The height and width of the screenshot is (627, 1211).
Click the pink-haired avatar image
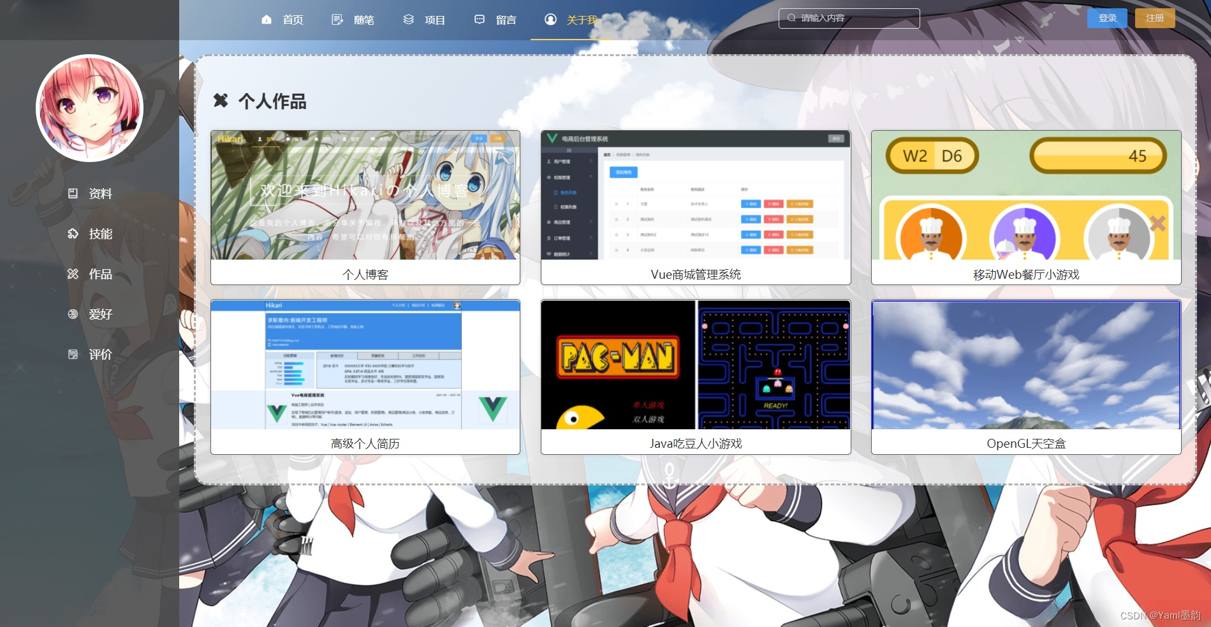89,108
